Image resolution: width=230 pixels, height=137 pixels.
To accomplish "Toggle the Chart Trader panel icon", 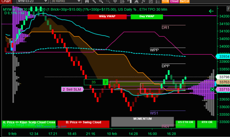I will pyautogui.click(x=129, y=1).
